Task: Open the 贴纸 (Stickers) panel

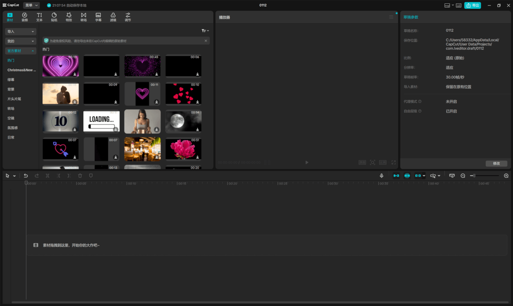Action: tap(54, 17)
